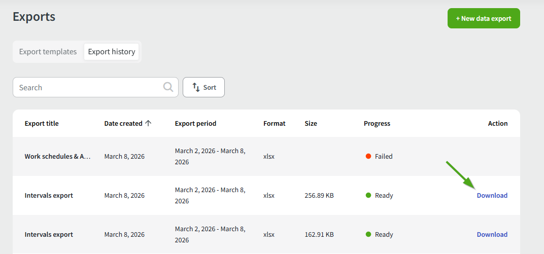This screenshot has width=544, height=254.
Task: Download the 256.89 KB Intervals export
Action: [x=492, y=195]
